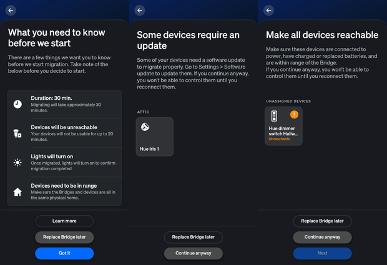Tap back arrow on the update screen
Image resolution: width=387 pixels, height=265 pixels.
coord(140,11)
